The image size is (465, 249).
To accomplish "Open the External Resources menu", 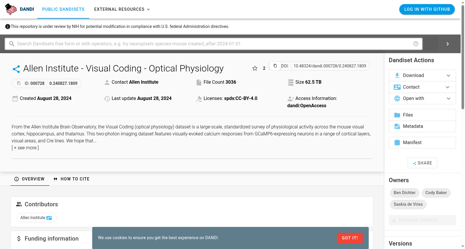I will click(122, 9).
